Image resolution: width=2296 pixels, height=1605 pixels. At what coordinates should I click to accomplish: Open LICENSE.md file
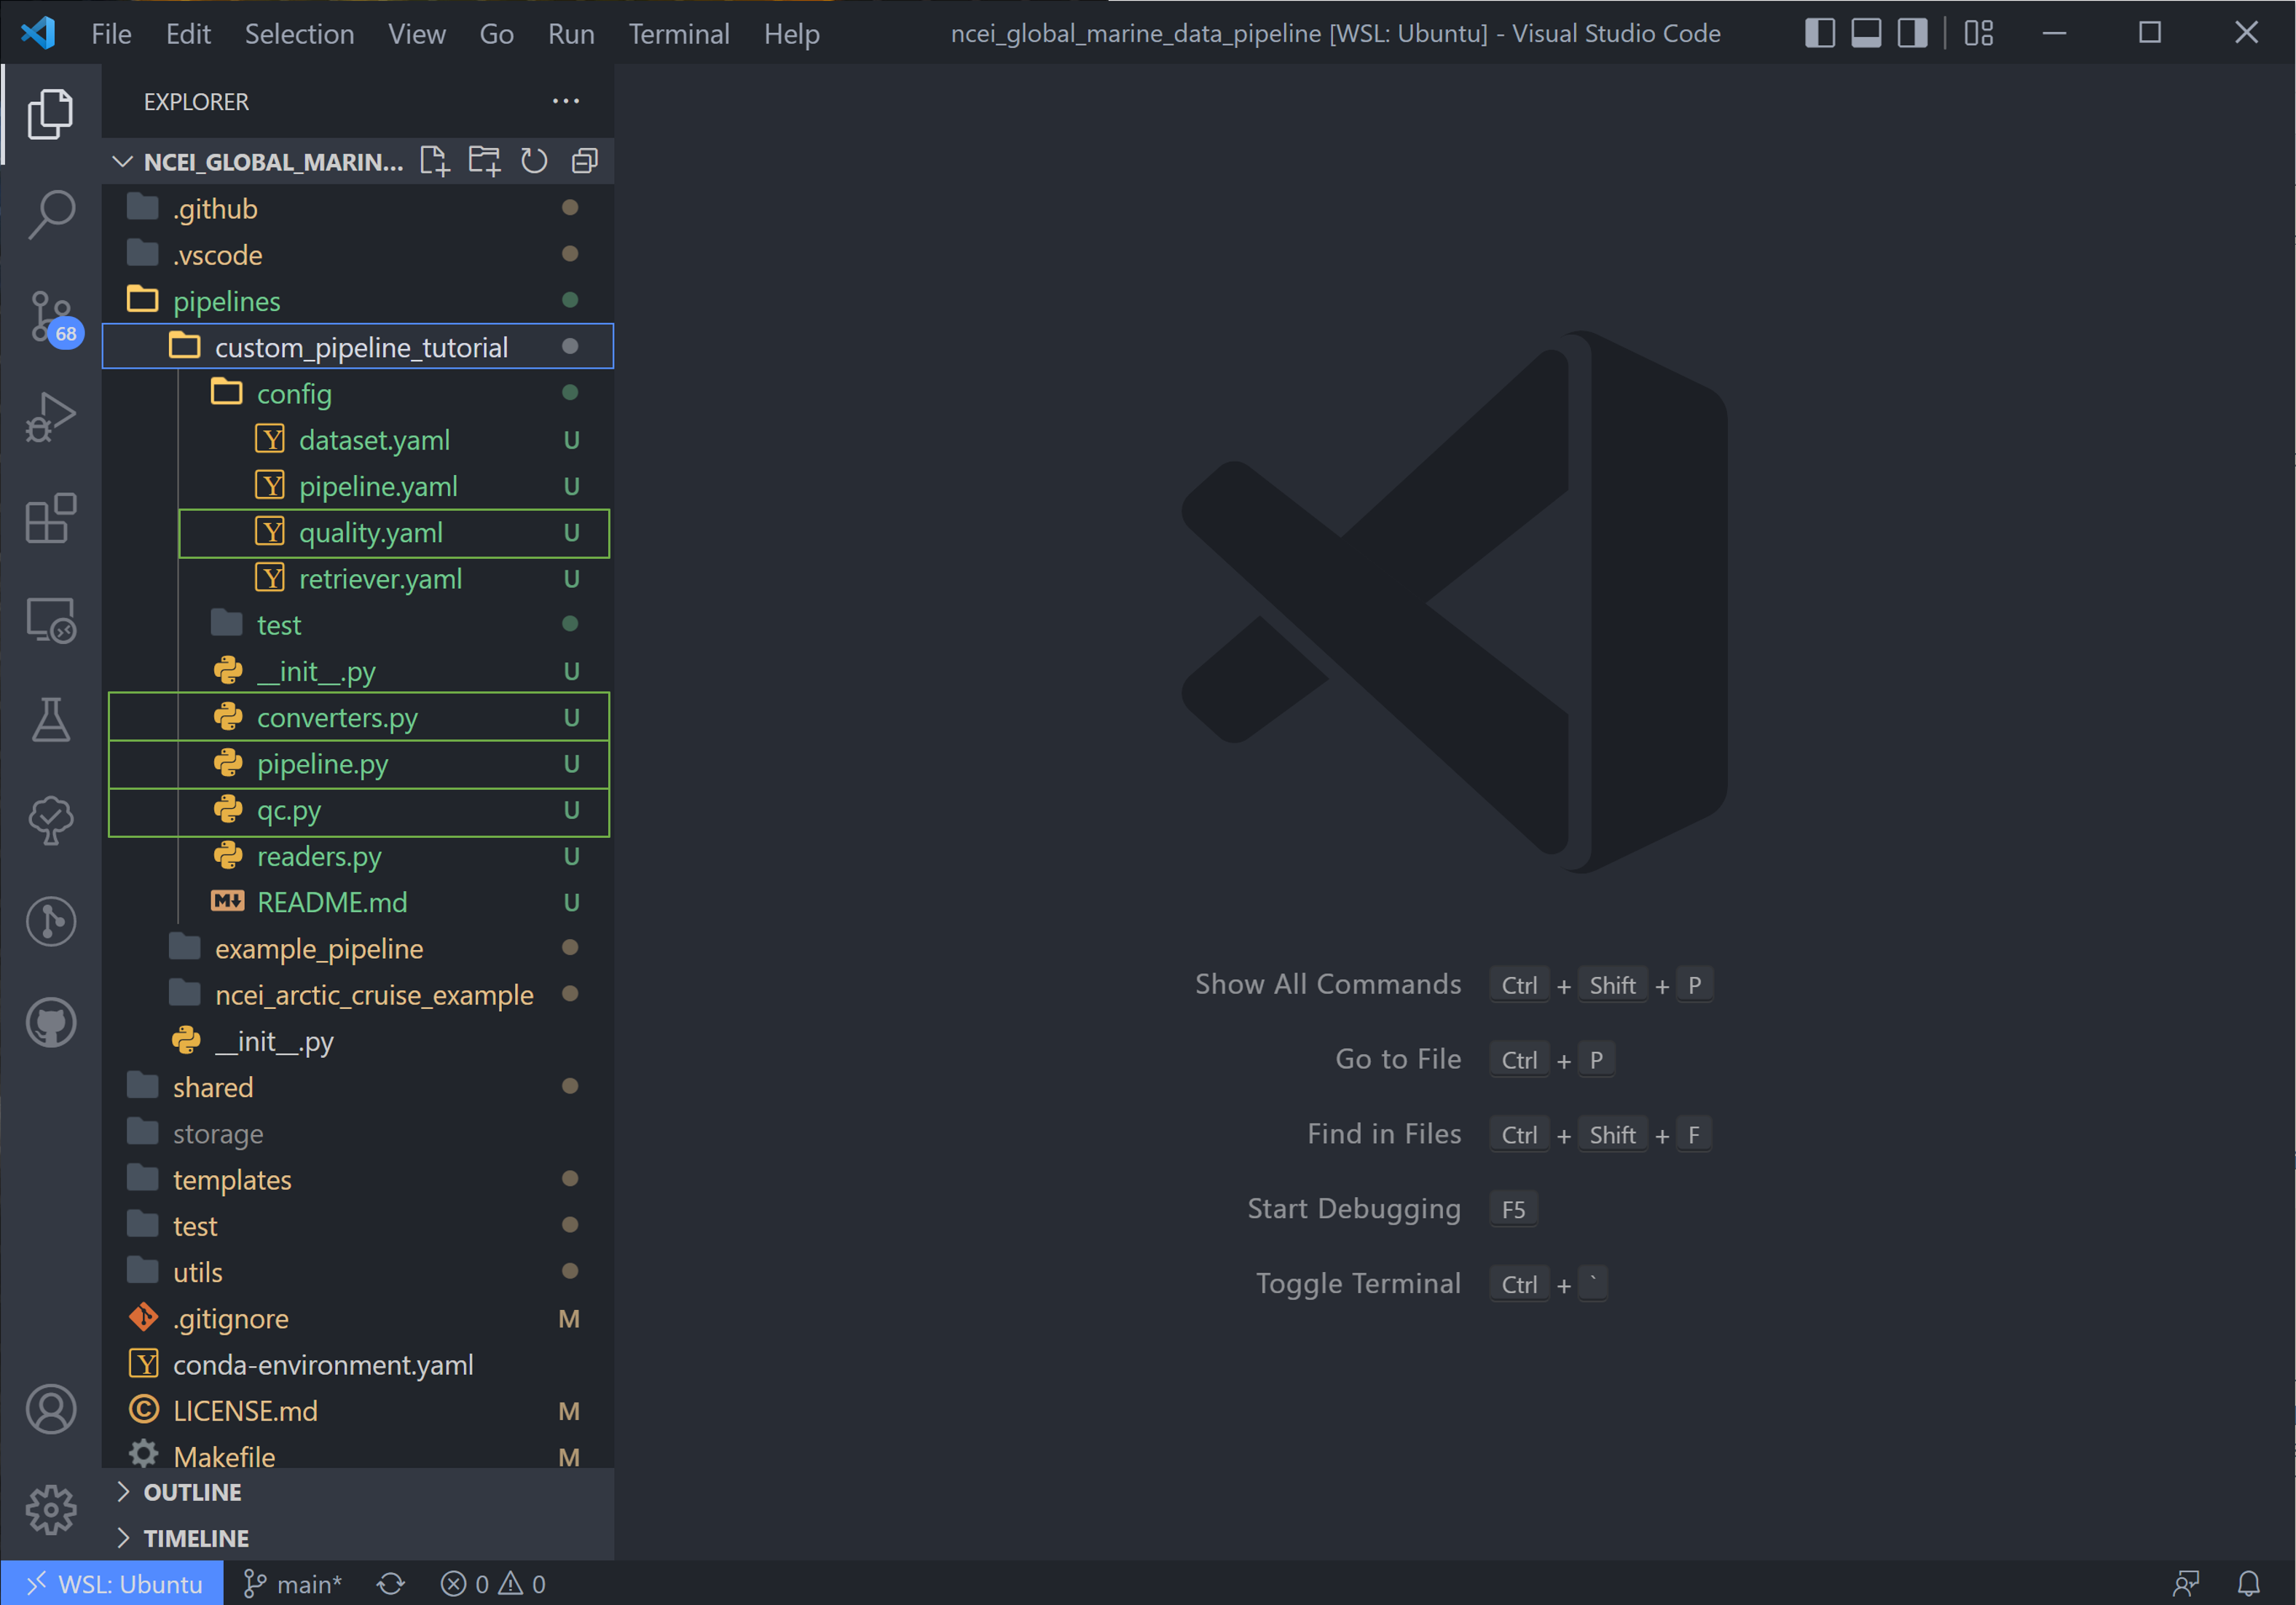(358, 1410)
